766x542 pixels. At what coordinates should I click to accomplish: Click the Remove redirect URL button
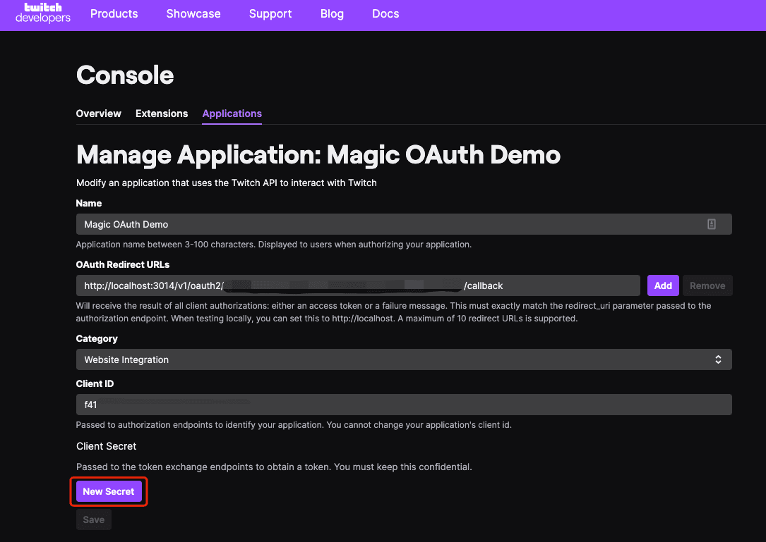pyautogui.click(x=707, y=286)
